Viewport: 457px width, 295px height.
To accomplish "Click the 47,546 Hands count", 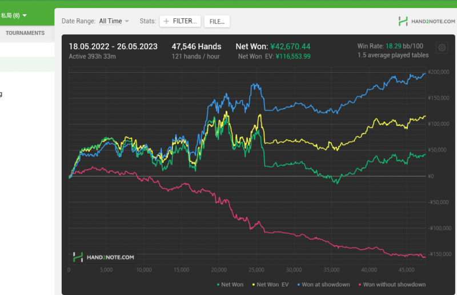I will click(x=196, y=46).
